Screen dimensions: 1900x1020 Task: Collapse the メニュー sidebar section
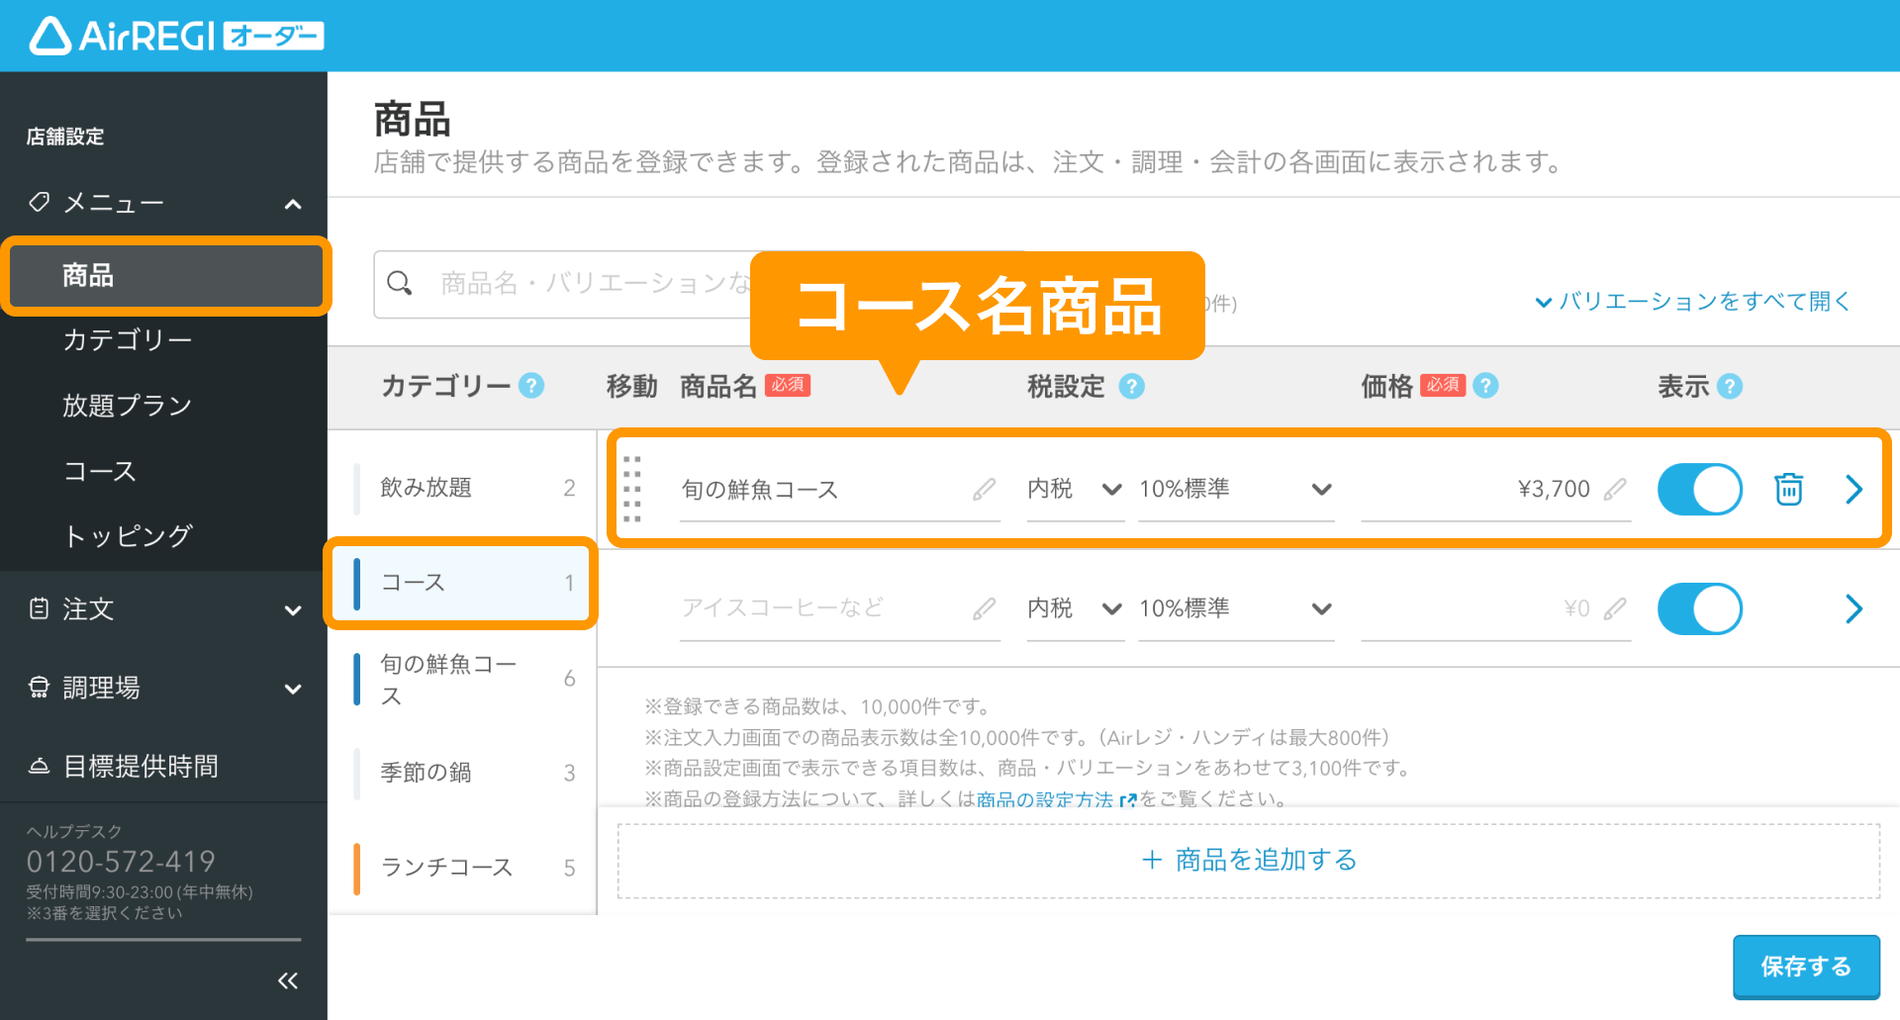tap(293, 204)
